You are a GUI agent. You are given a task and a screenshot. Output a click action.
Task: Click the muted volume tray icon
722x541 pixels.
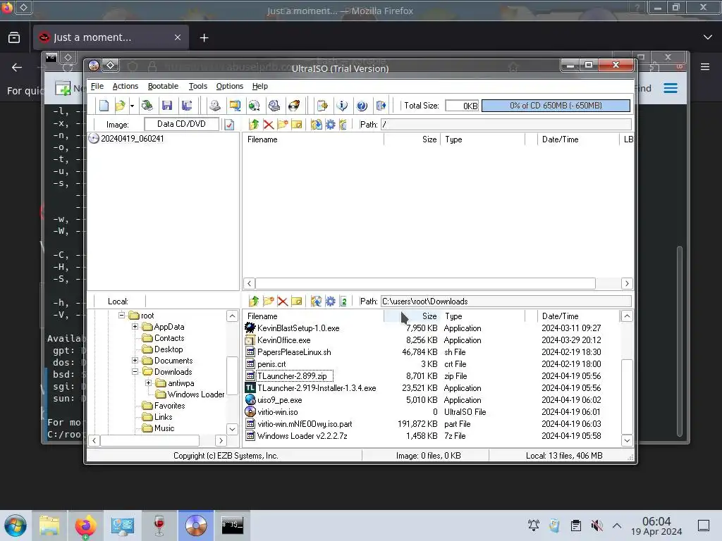tap(596, 526)
